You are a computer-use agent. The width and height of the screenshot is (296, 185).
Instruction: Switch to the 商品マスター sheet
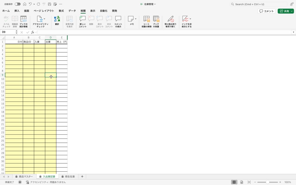point(24,177)
